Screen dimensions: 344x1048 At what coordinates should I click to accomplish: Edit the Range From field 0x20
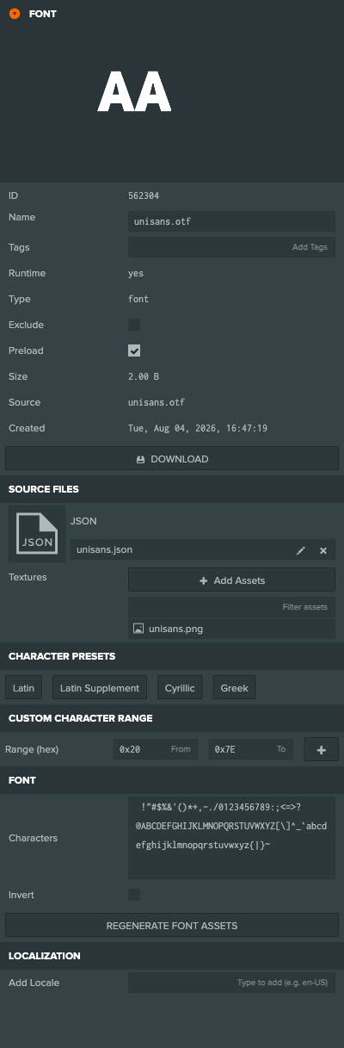click(x=156, y=749)
